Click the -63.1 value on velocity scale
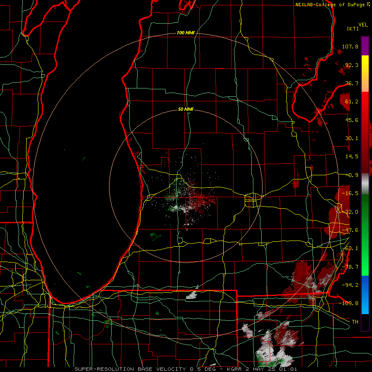The image size is (372, 372). (350, 248)
